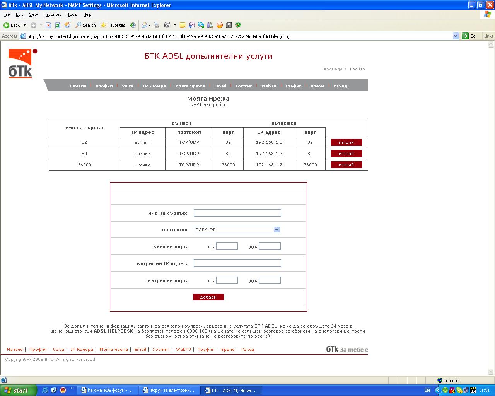Click външен порт 'от' field
The width and height of the screenshot is (495, 396).
tap(227, 246)
